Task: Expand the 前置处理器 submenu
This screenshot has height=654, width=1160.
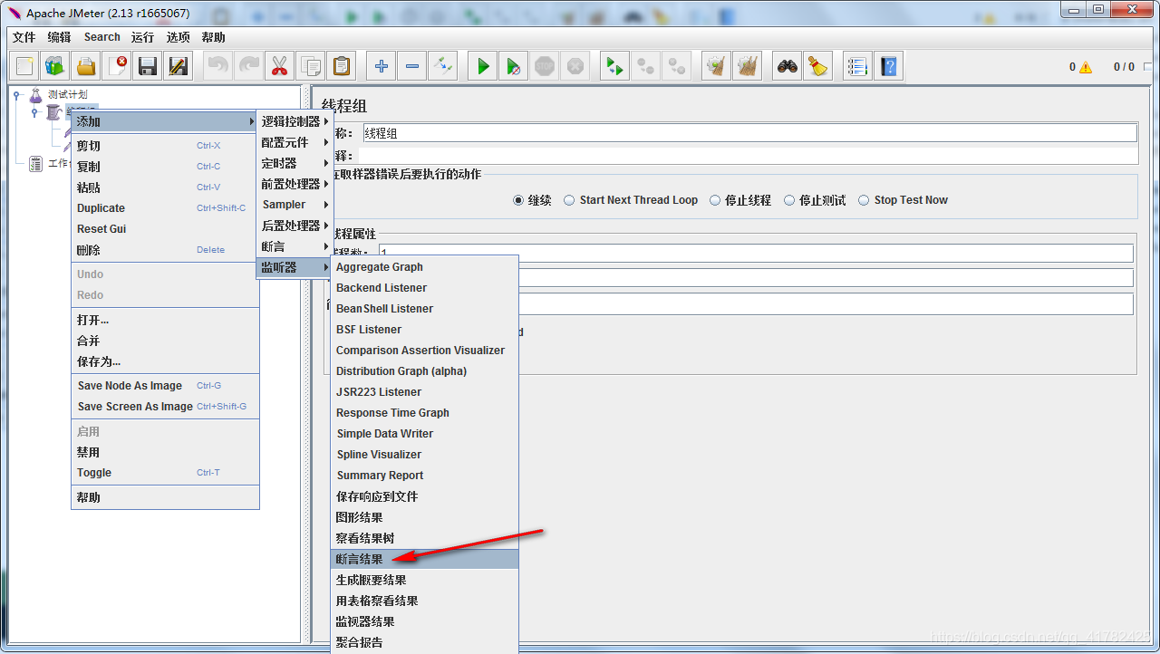Action: (295, 184)
